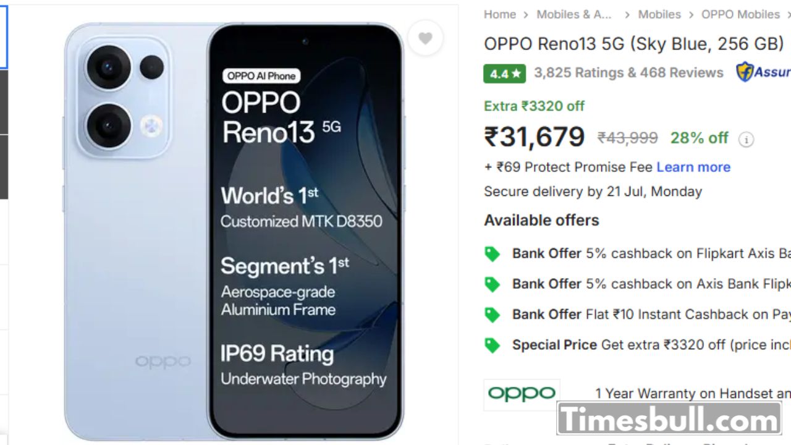Click the tag icon beside Special Price offer
The image size is (791, 445).
(492, 345)
